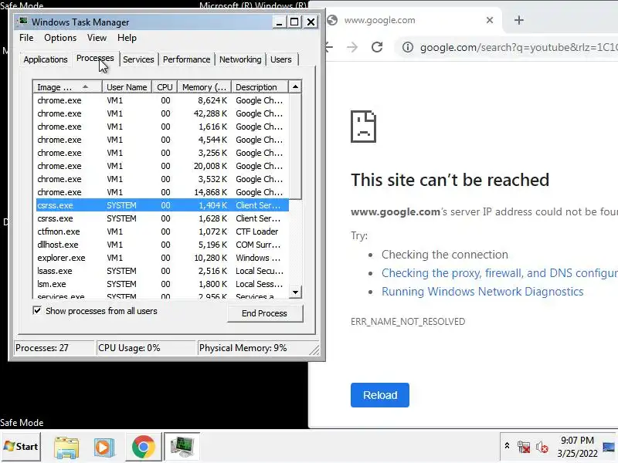Maximize the Task Manager window
The height and width of the screenshot is (463, 618).
point(294,22)
